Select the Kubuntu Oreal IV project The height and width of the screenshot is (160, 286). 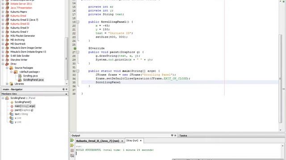click(x=20, y=28)
